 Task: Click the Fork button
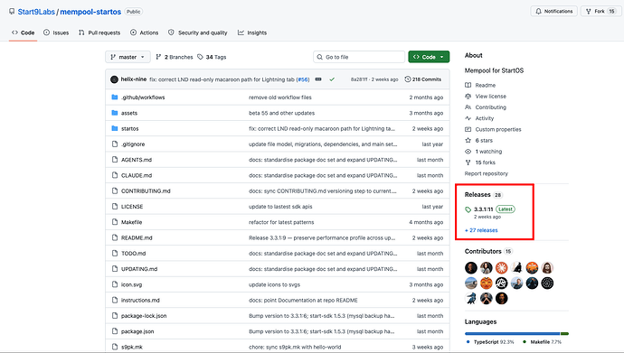pos(595,11)
